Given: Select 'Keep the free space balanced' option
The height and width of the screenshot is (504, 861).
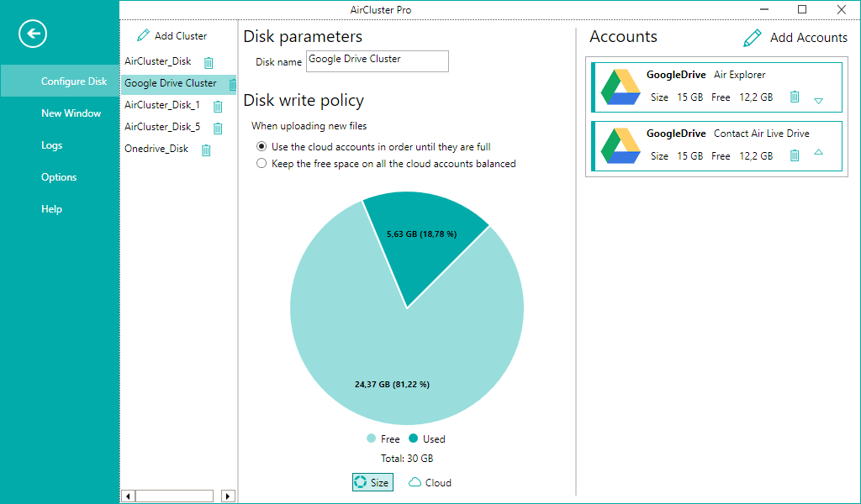Looking at the screenshot, I should click(262, 164).
